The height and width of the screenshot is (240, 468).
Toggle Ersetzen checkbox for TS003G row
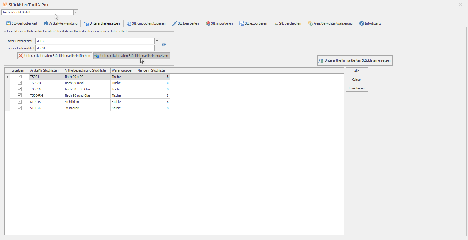pos(20,89)
